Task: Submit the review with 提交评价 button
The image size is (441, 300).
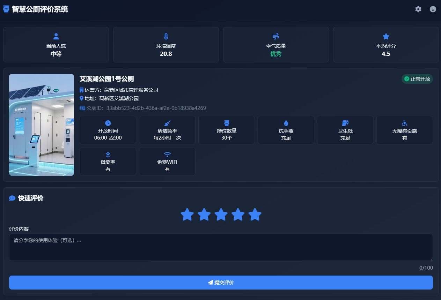Action: pos(221,283)
